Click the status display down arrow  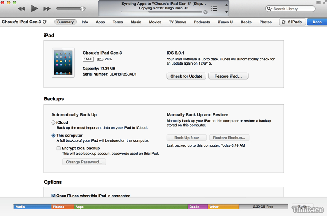pyautogui.click(x=226, y=12)
